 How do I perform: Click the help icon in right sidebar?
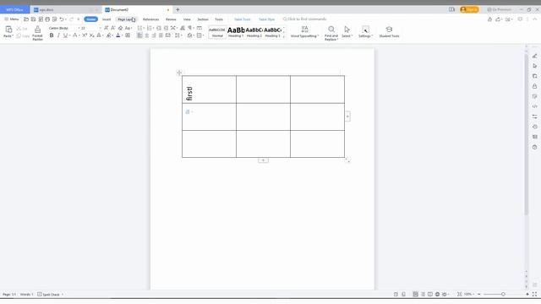pyautogui.click(x=535, y=147)
